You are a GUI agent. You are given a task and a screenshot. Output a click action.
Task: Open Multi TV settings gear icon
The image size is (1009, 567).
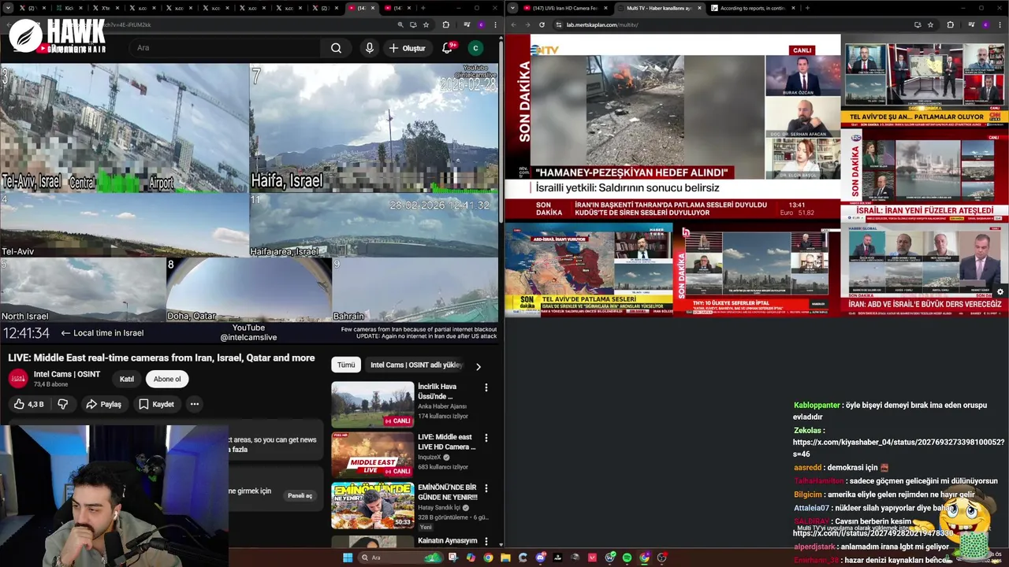tap(1000, 291)
